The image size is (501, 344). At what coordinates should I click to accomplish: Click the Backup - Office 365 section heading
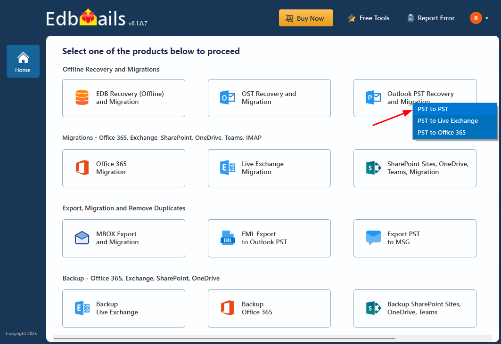click(141, 278)
